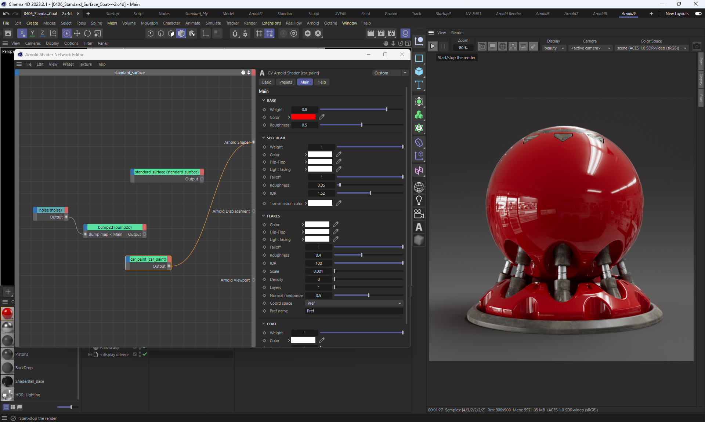Click the Cube primitive icon
705x422 pixels.
pos(419,71)
